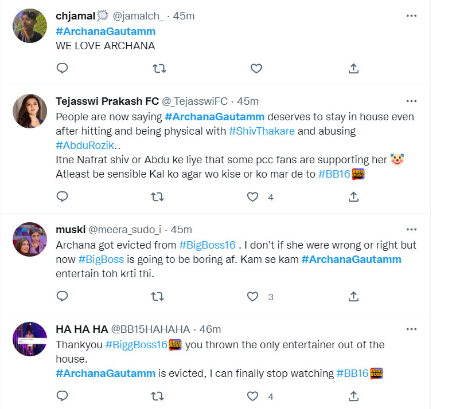Open the #BigBoss16 hashtag in muski's tweet
The image size is (452, 409).
click(x=207, y=245)
